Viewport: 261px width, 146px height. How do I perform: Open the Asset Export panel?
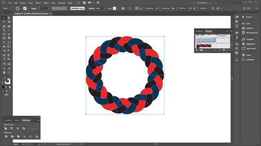pos(251,48)
